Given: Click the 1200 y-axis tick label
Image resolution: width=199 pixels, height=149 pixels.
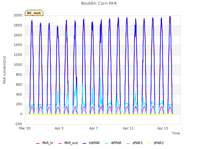Looking at the screenshot, I should (18, 55).
